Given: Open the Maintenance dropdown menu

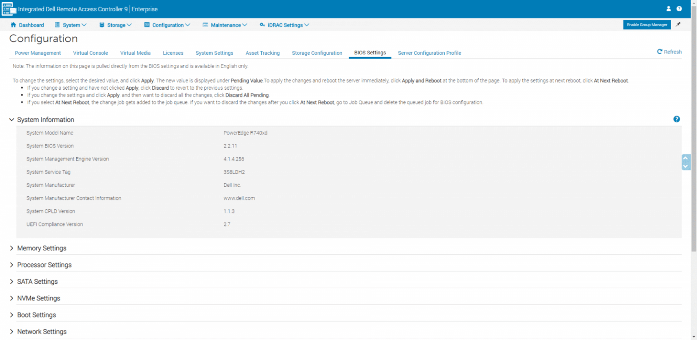Looking at the screenshot, I should (x=225, y=25).
